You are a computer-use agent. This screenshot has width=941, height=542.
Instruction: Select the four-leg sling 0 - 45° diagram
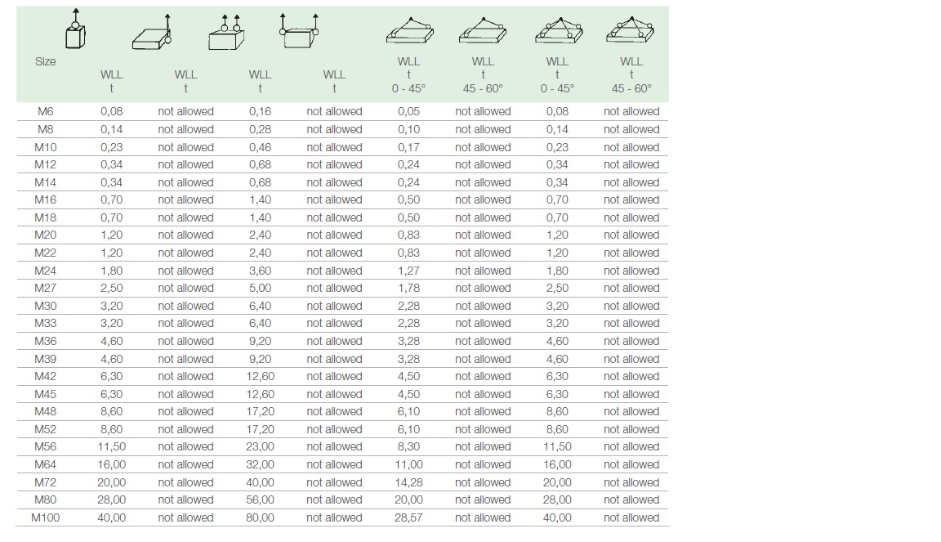(x=557, y=32)
